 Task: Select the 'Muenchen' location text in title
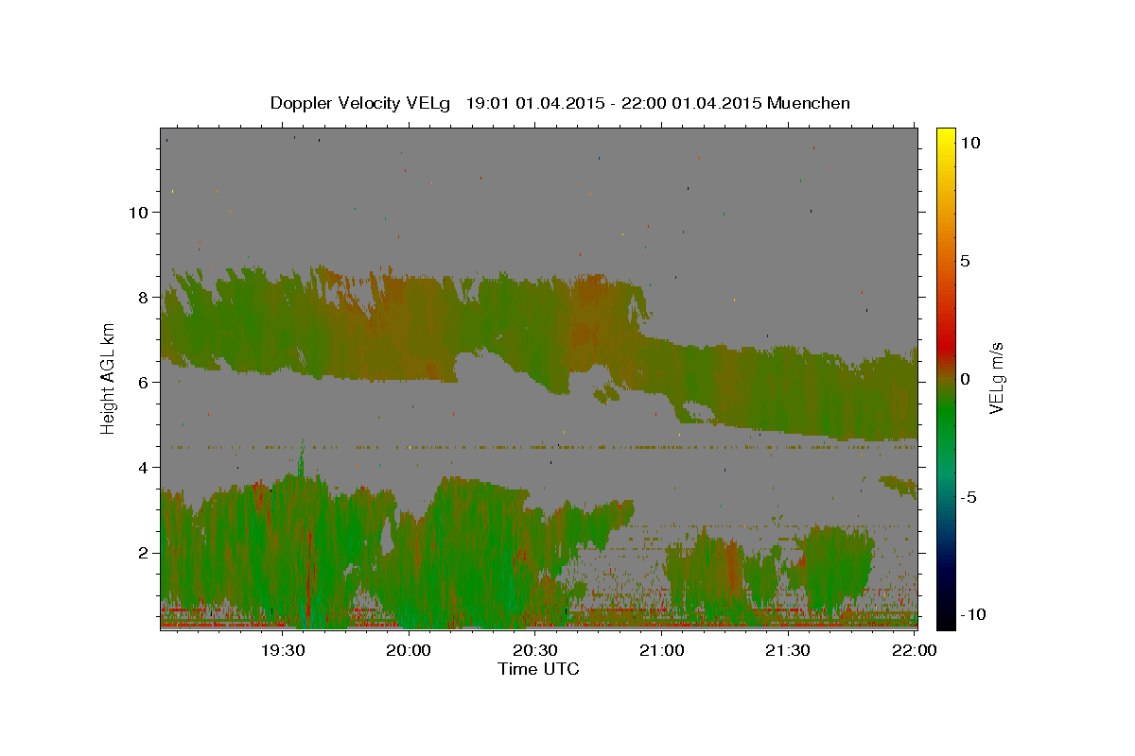(809, 103)
